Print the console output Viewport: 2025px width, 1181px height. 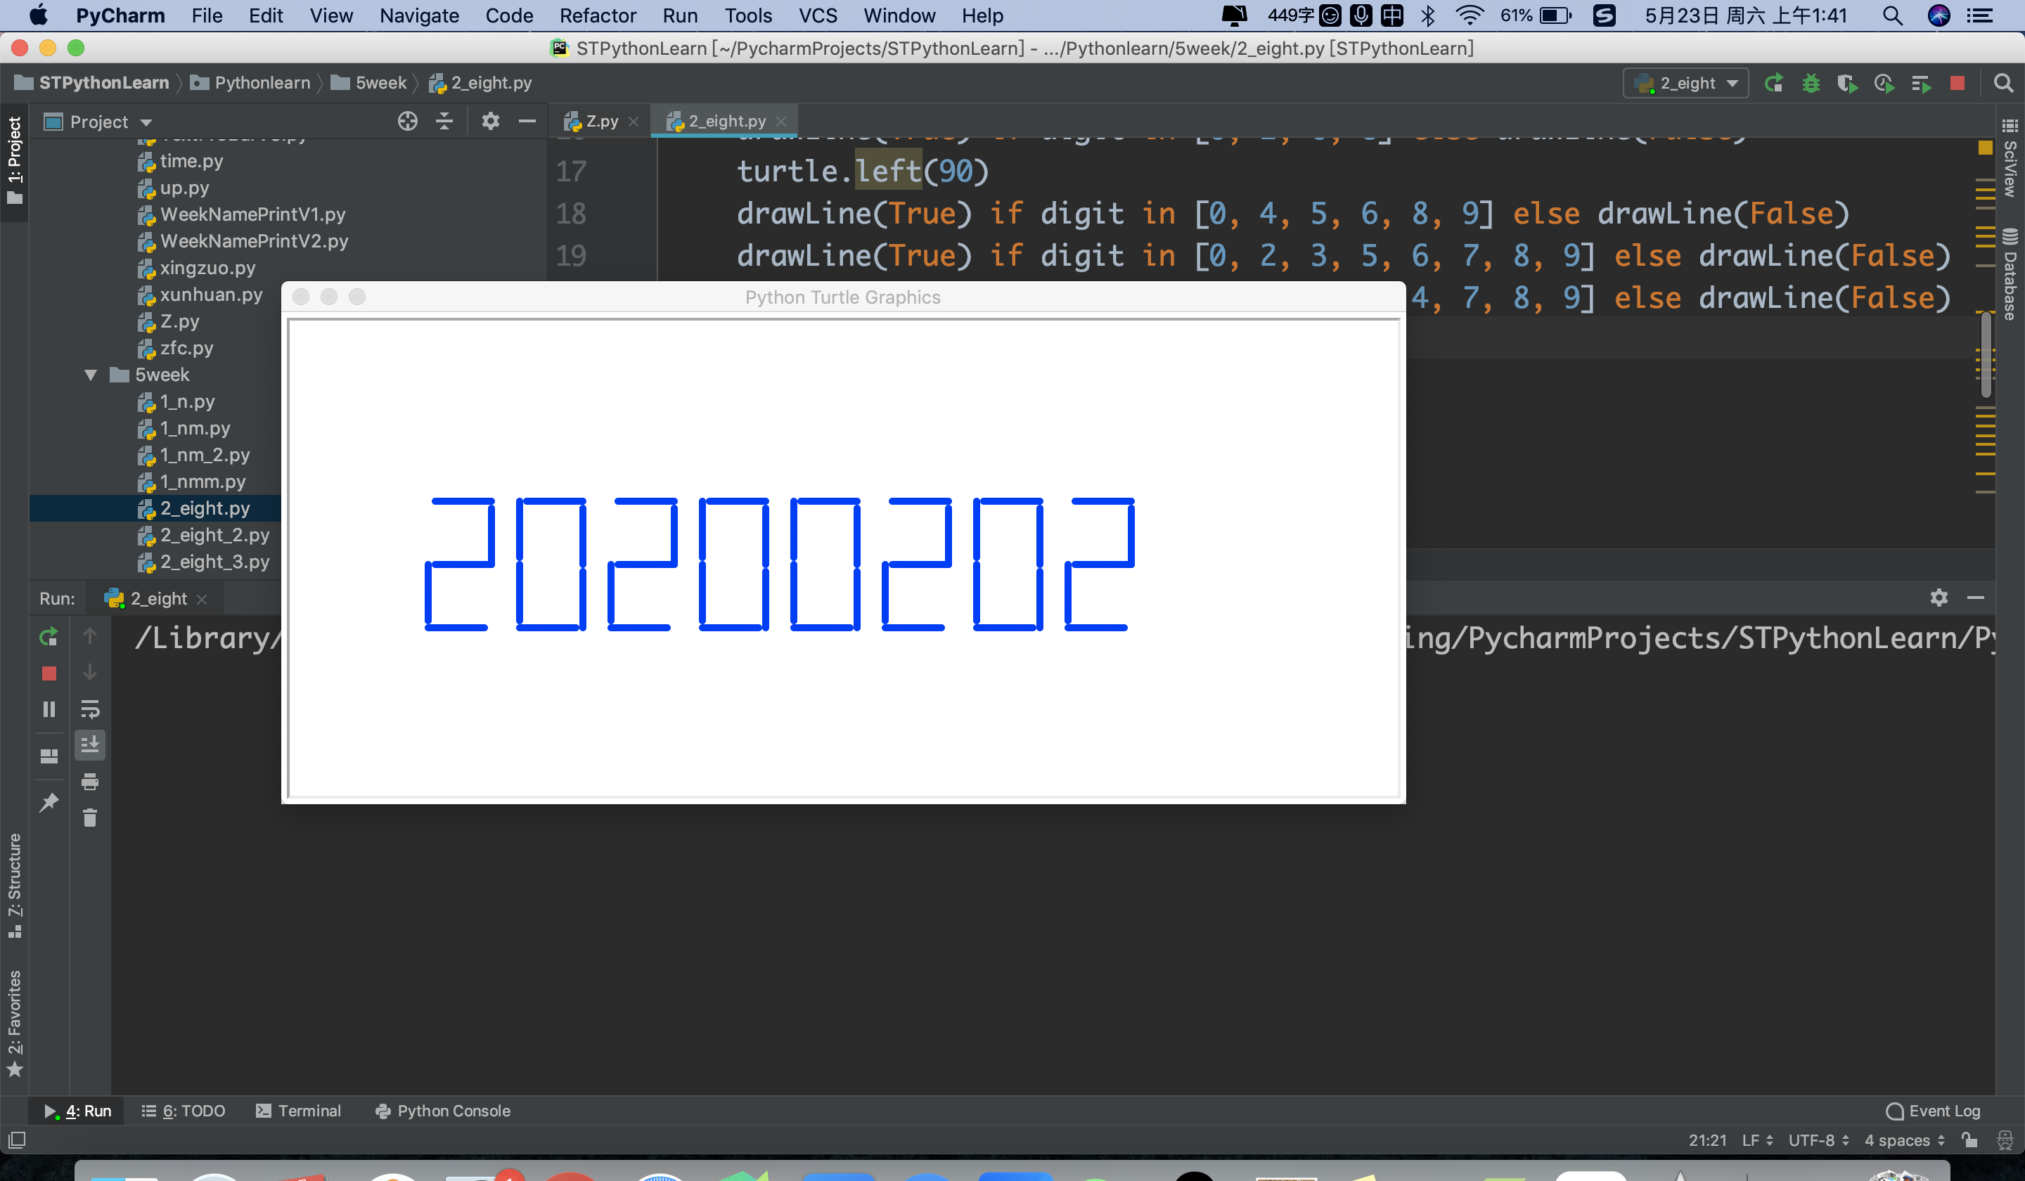[x=90, y=782]
